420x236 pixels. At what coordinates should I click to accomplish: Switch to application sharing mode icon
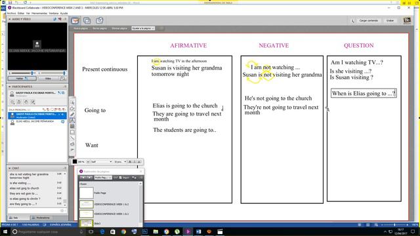tap(87, 20)
